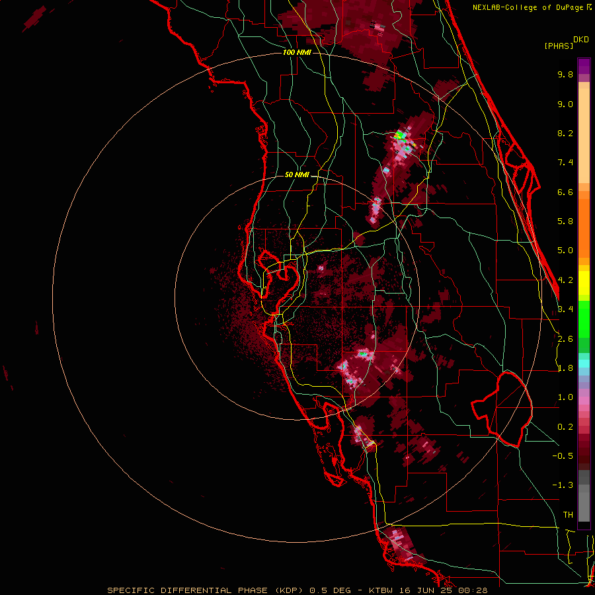The height and width of the screenshot is (595, 595).
Task: Click the 9.8 value on color scale
Action: tap(565, 74)
